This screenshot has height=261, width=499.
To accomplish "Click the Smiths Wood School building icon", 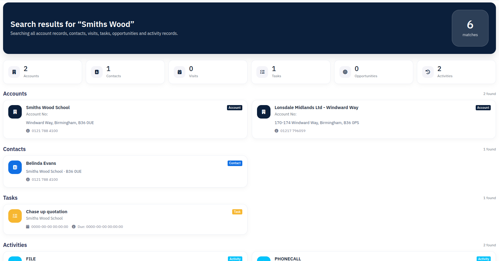I will [15, 112].
